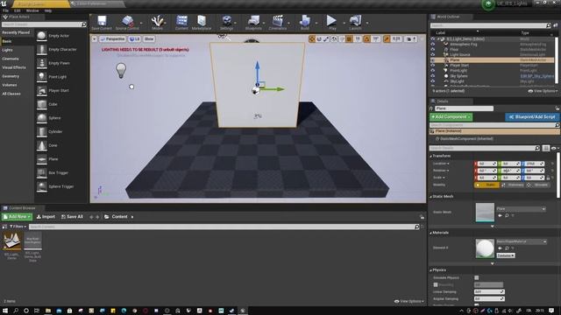The image size is (561, 315).
Task: Open the File menu
Action: [x=5, y=10]
